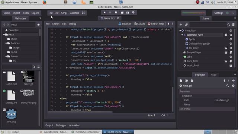Open the debug options antenna icon

133,13
